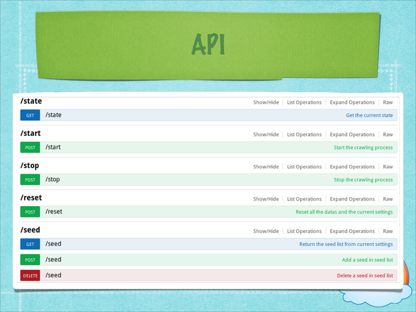Screen dimensions: 416x312
Task: Open List Operations for /state
Action: point(304,102)
